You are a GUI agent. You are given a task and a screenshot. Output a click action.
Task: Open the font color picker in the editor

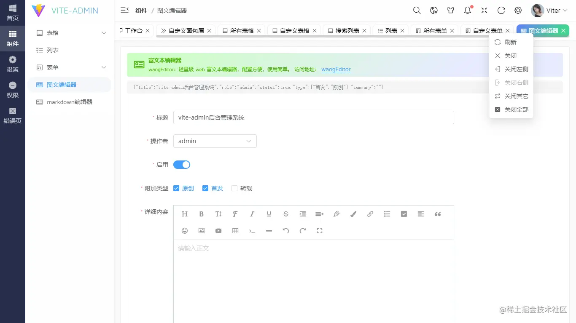353,214
